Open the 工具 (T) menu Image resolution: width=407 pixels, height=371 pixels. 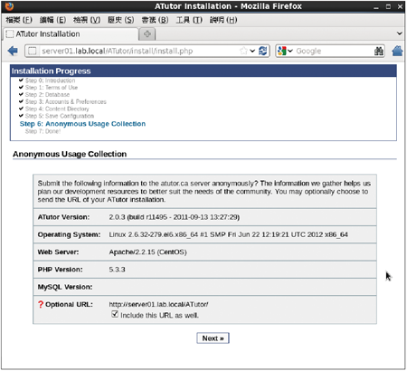(189, 20)
